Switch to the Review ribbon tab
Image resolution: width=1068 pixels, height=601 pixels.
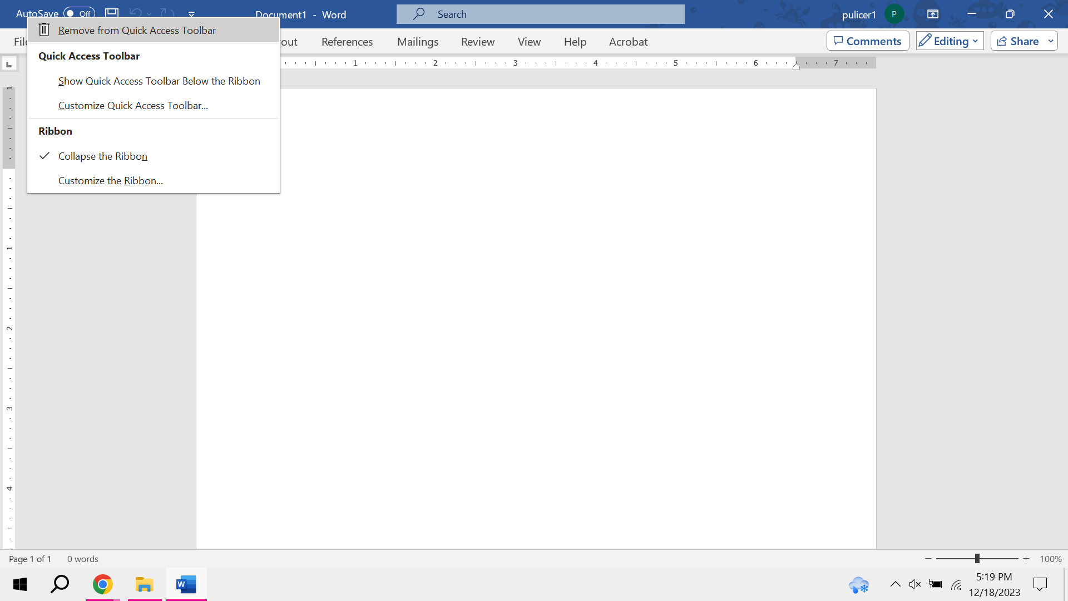477,41
